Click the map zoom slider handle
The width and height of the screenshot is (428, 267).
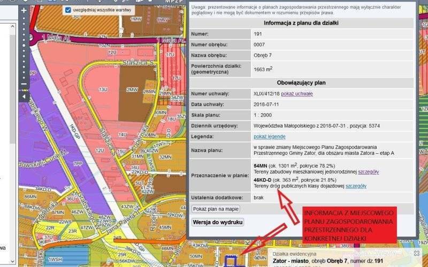click(24, 45)
